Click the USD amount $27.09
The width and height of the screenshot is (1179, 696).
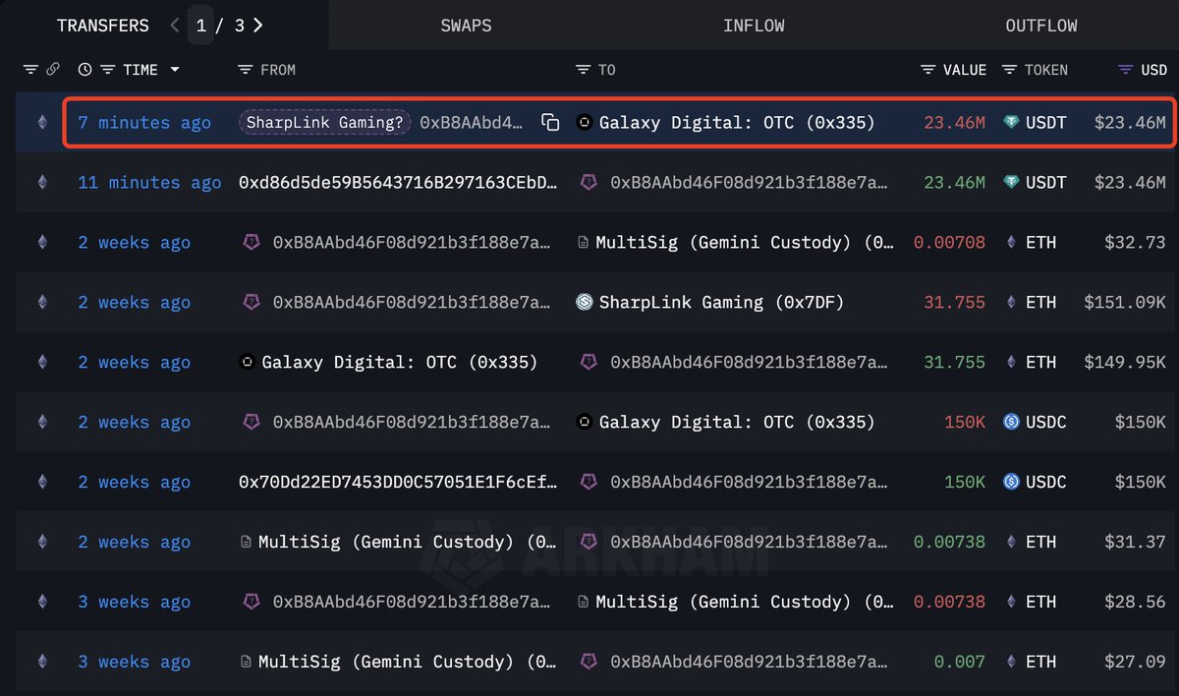coord(1135,663)
